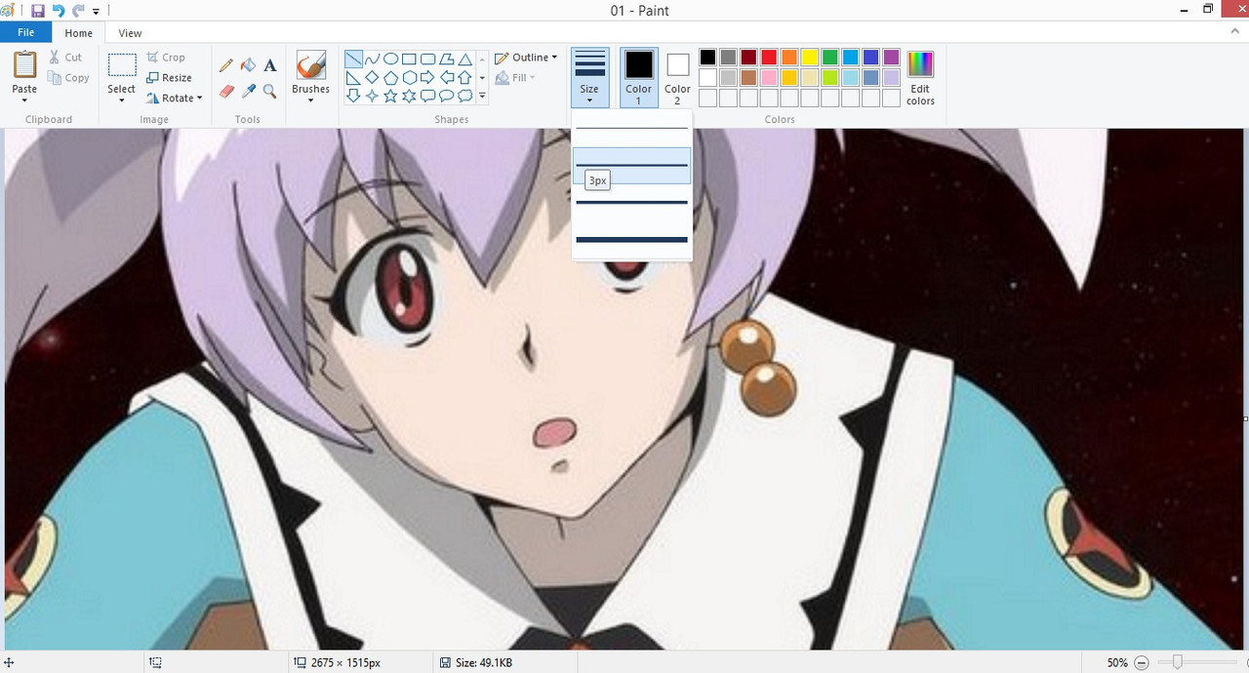Expand the full Shapes gallery
1249x673 pixels.
click(x=482, y=96)
